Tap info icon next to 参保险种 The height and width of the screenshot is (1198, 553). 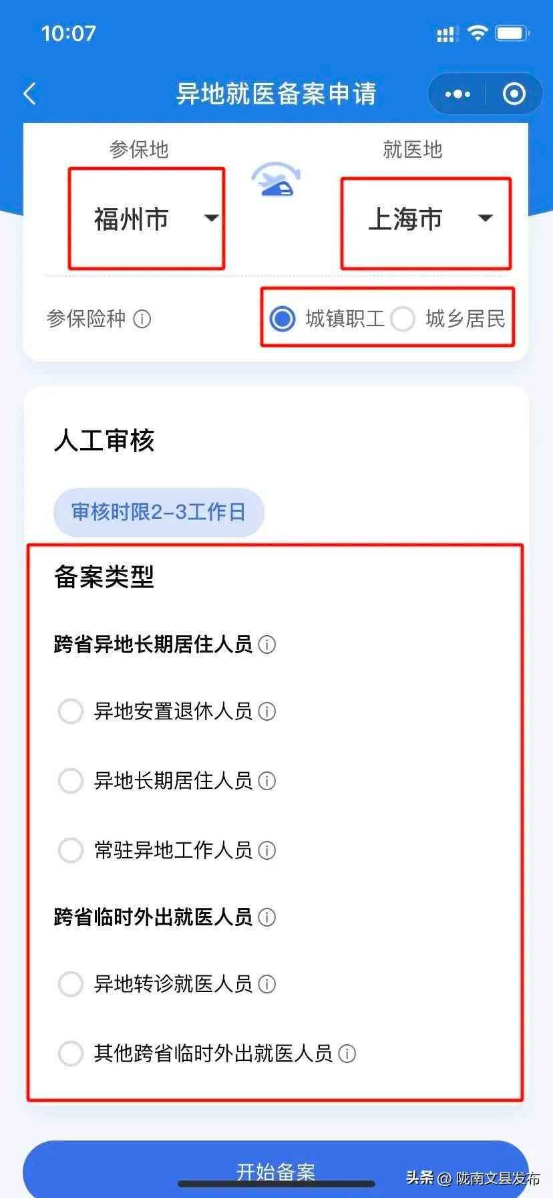pyautogui.click(x=142, y=319)
